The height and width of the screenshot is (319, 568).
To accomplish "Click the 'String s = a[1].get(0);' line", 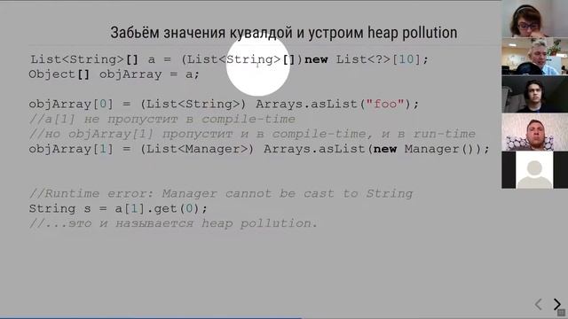I will click(x=118, y=209).
